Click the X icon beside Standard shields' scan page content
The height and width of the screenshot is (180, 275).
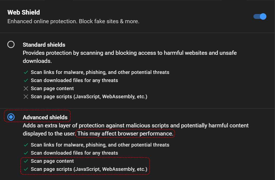pyautogui.click(x=26, y=89)
